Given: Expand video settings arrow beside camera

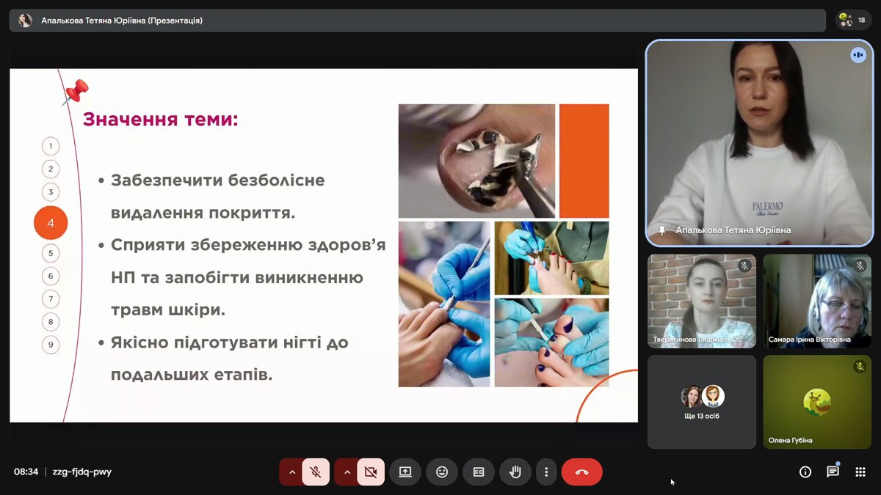Looking at the screenshot, I should pyautogui.click(x=347, y=472).
